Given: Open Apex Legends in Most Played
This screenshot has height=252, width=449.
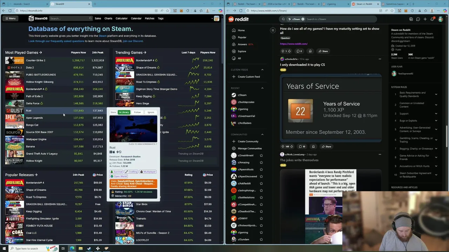Looking at the screenshot, I should [x=34, y=118].
